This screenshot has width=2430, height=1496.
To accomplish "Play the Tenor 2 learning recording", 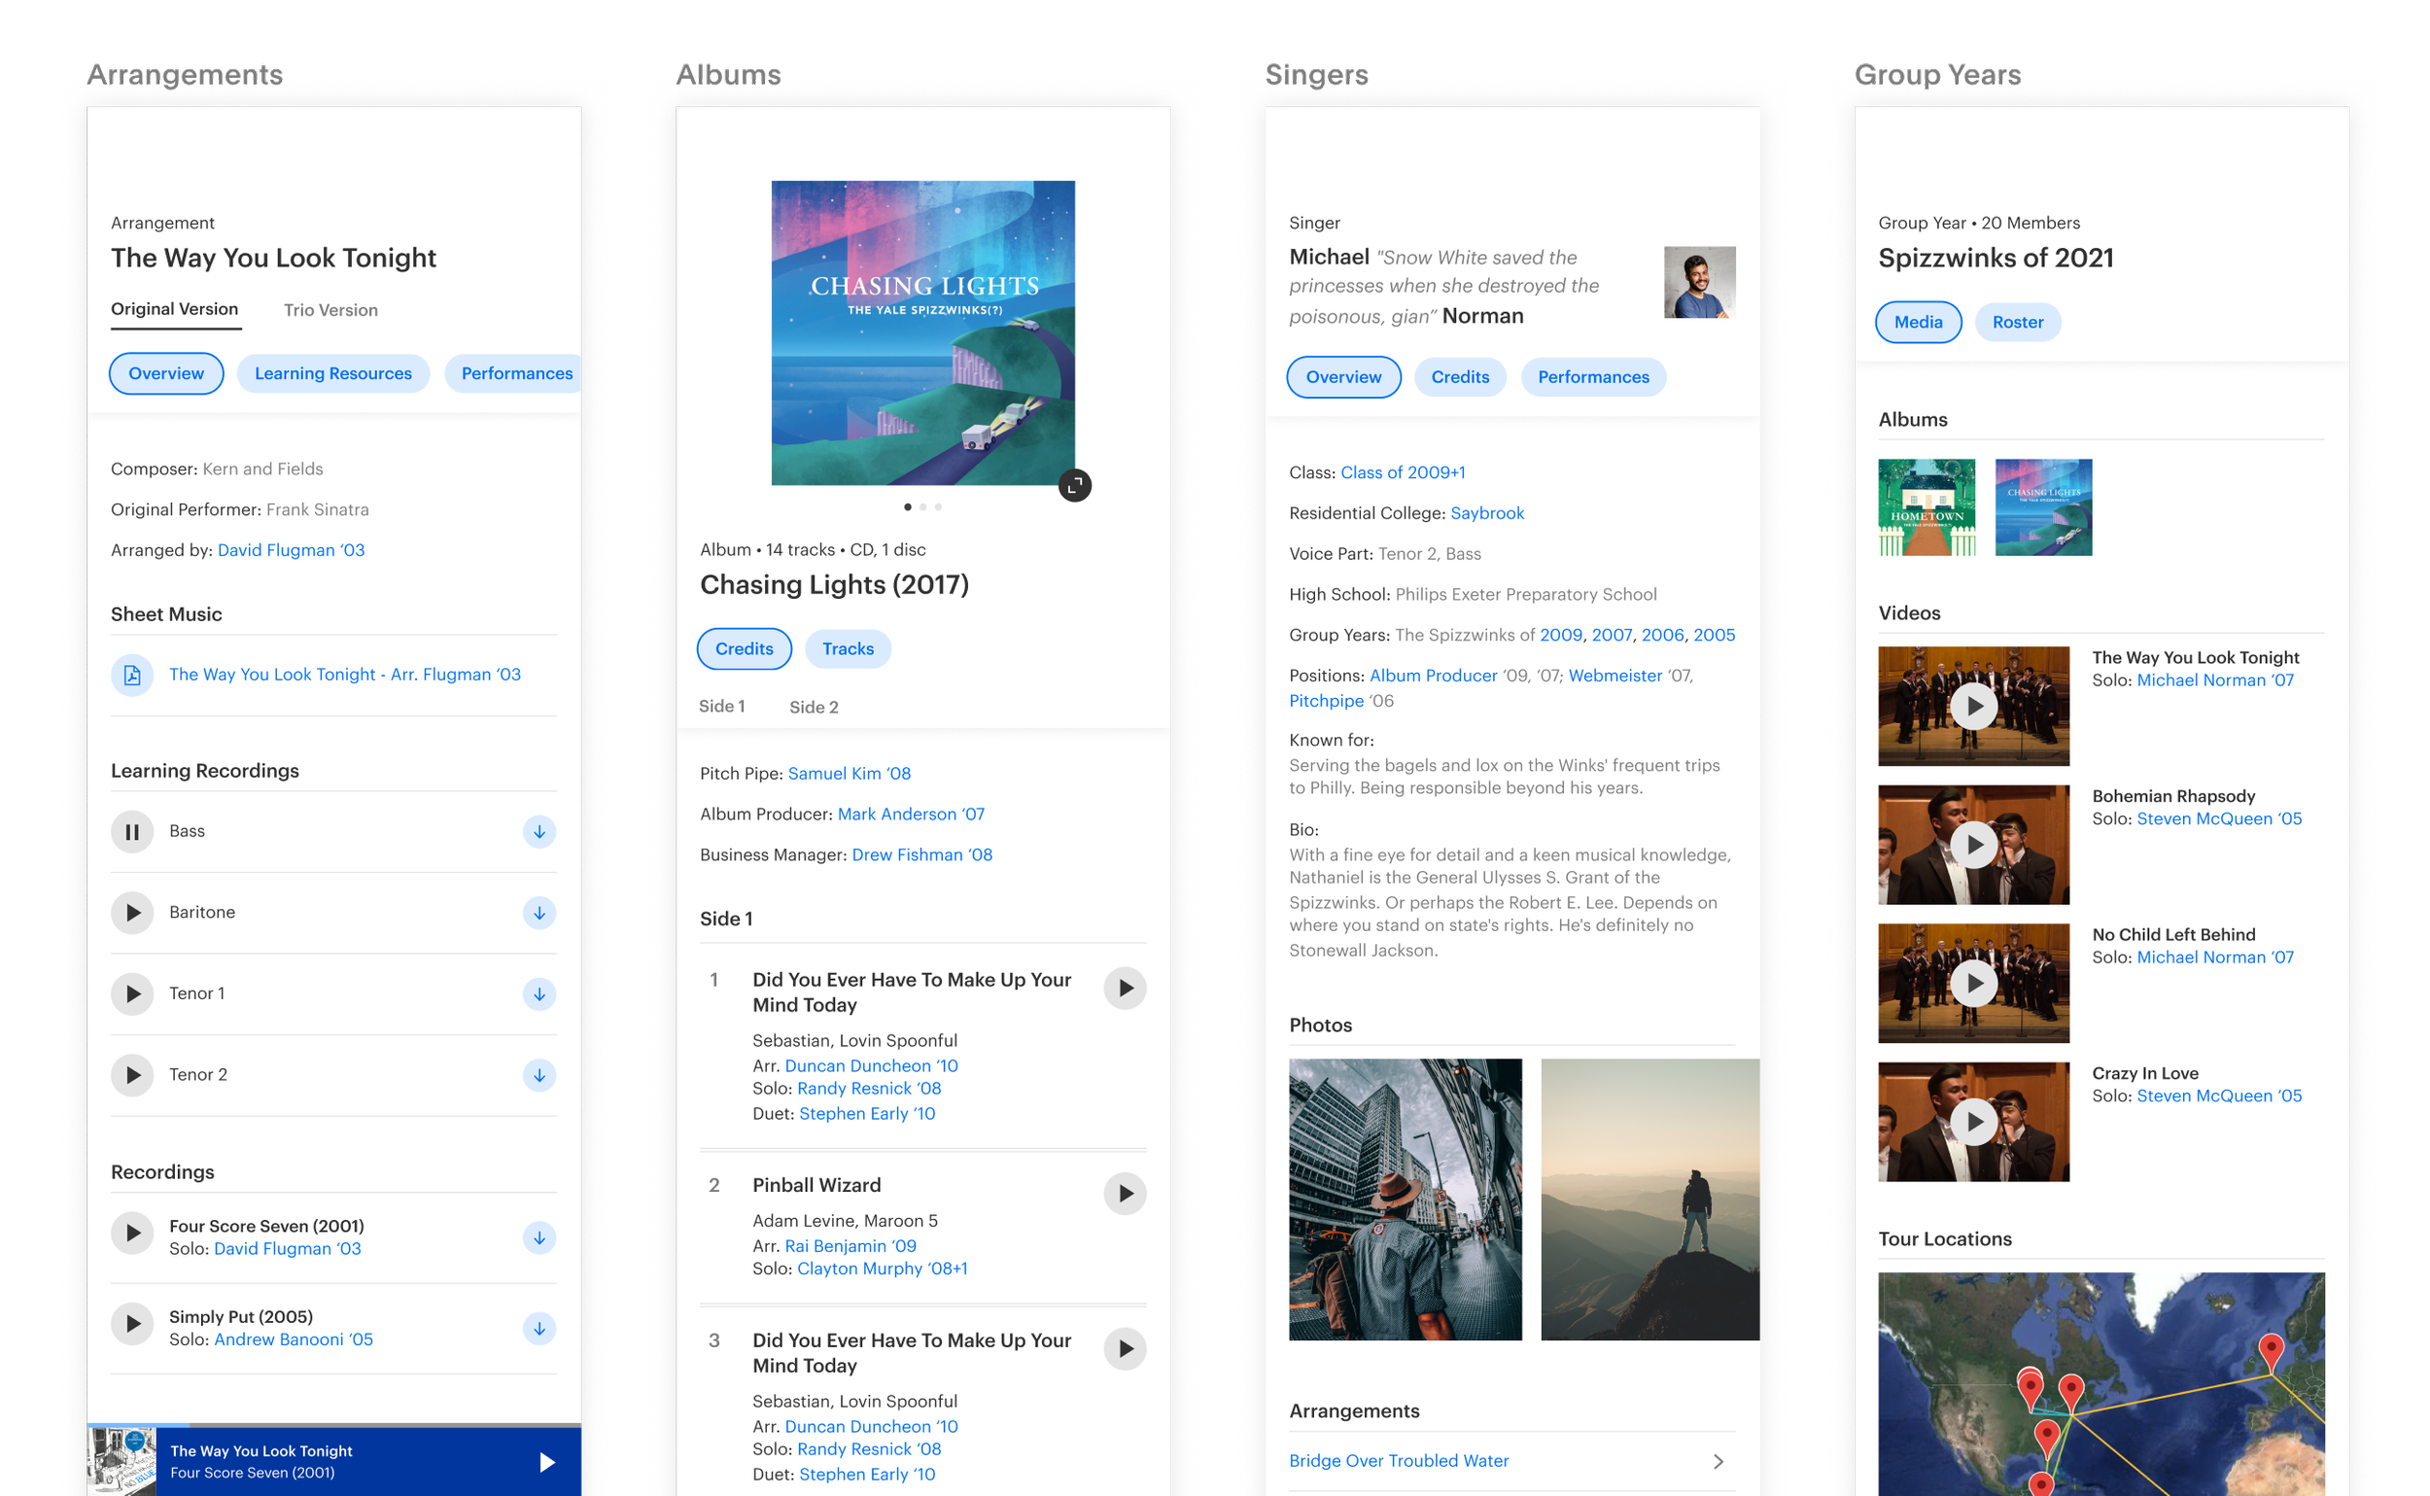I will click(x=131, y=1075).
